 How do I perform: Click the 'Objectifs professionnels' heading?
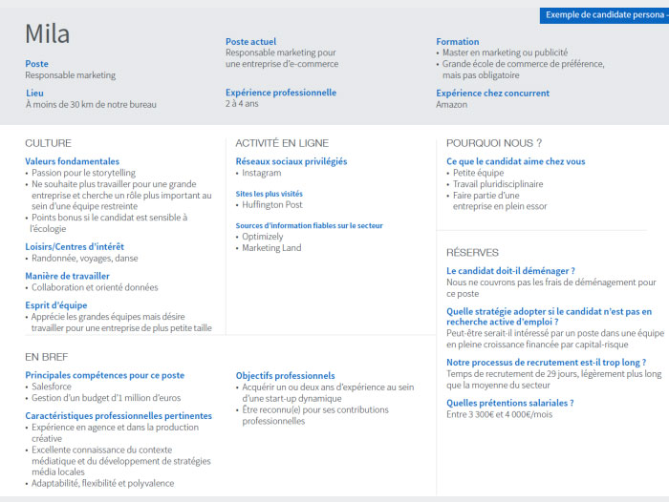(286, 376)
